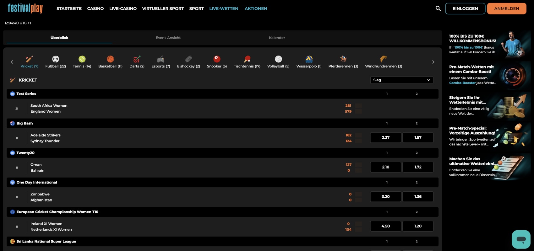Click the festivalplay logo
This screenshot has width=534, height=251.
click(x=25, y=8)
